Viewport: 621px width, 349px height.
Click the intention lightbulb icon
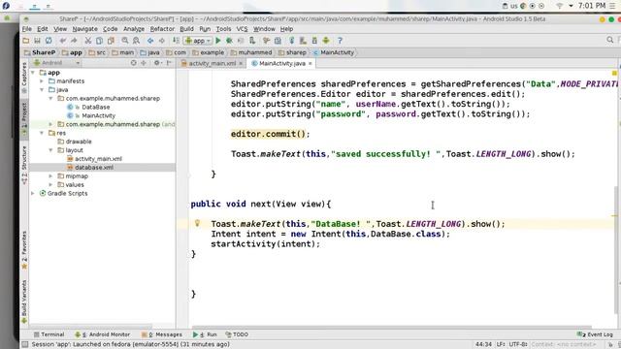(197, 223)
